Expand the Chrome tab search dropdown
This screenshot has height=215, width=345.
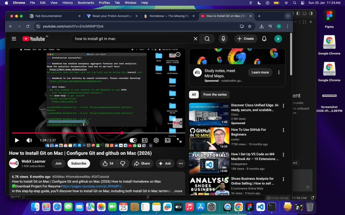[x=288, y=16]
